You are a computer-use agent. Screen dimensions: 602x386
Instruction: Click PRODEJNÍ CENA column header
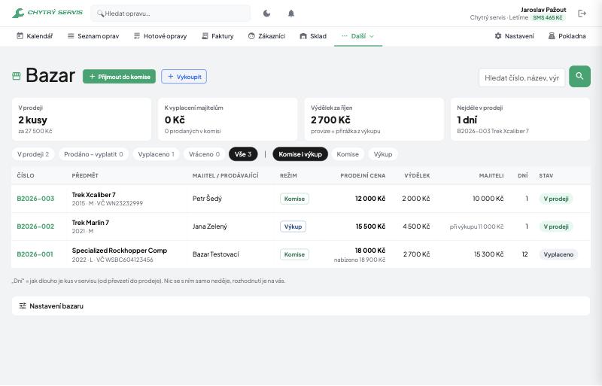[x=363, y=175]
